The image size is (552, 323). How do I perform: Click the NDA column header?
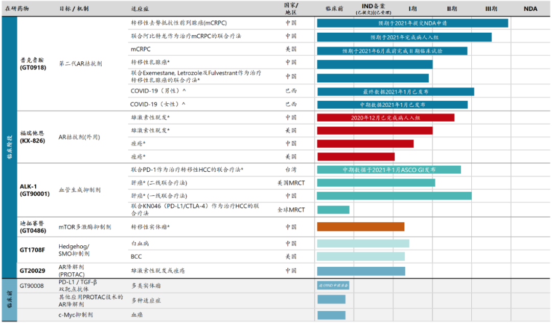click(x=530, y=9)
